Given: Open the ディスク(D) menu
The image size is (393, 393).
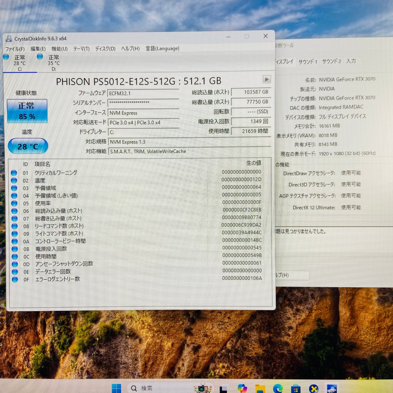Looking at the screenshot, I should tap(106, 49).
